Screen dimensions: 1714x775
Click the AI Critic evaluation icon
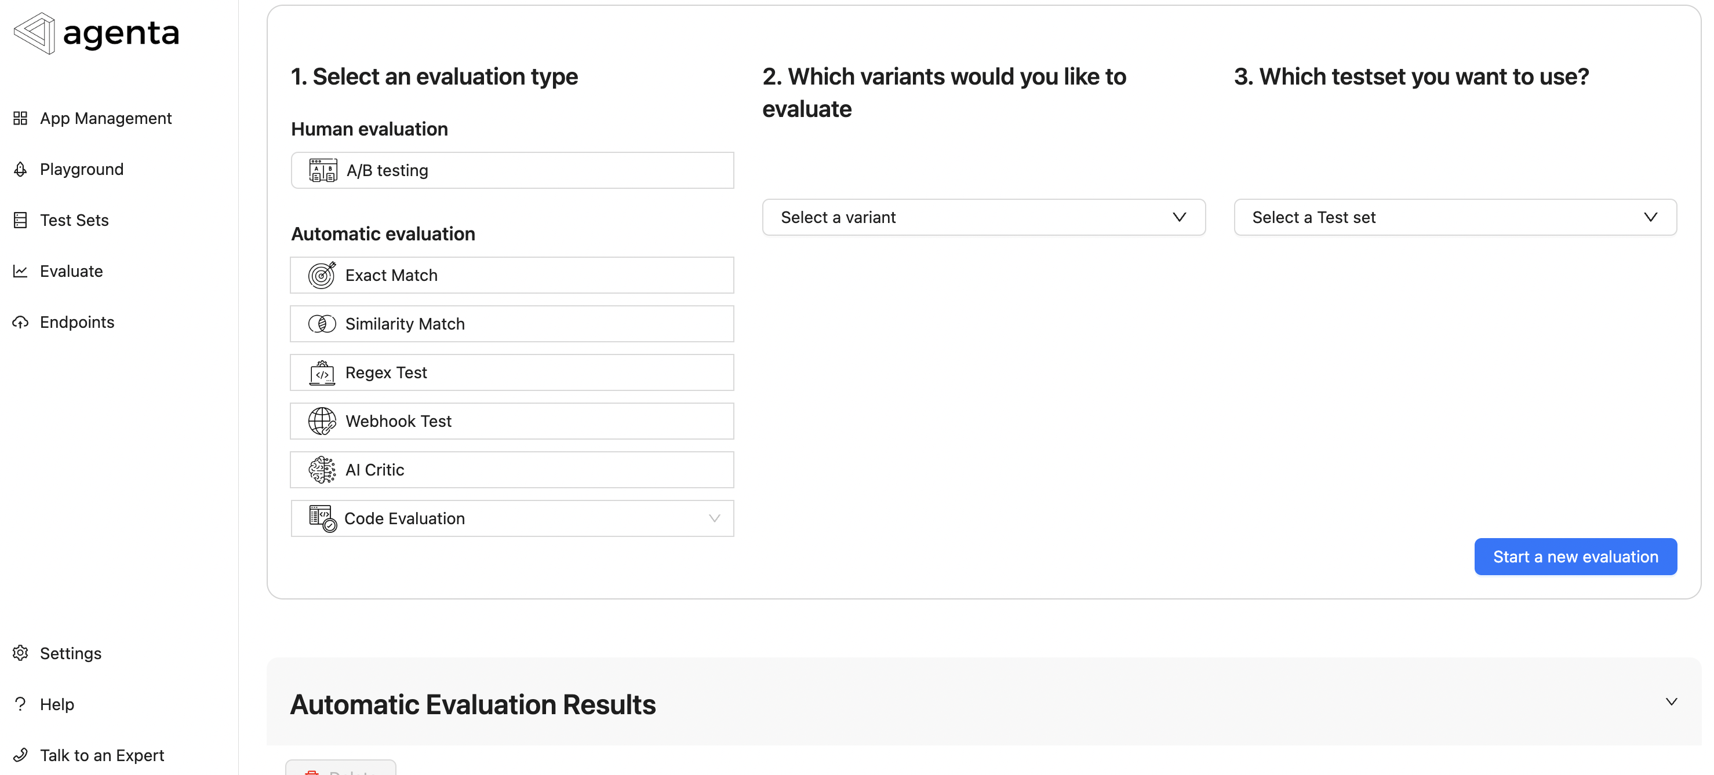pyautogui.click(x=321, y=470)
